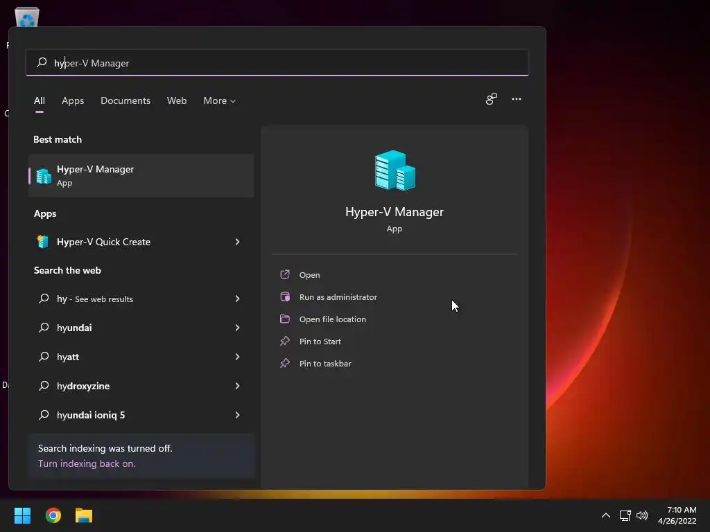Click the Recycle Bin desktop icon
The width and height of the screenshot is (710, 532).
(x=27, y=17)
